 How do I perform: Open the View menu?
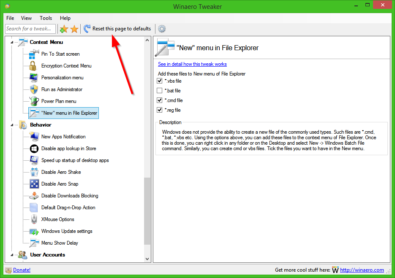tap(27, 18)
